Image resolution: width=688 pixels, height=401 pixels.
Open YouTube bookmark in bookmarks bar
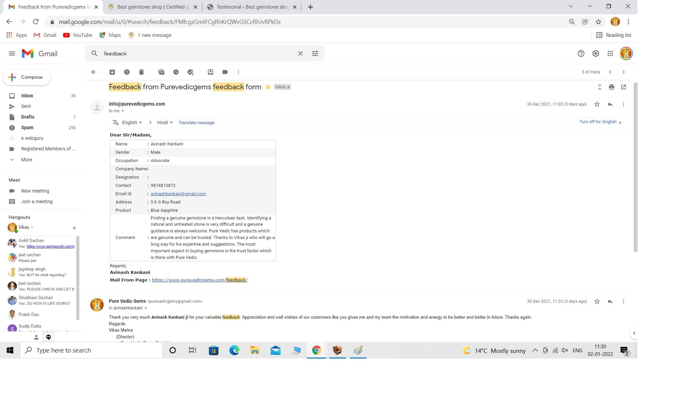[77, 35]
